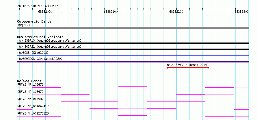The height and width of the screenshot is (120, 257).
Task: Click the black bar for nsv4339713
Action: tap(133, 43)
